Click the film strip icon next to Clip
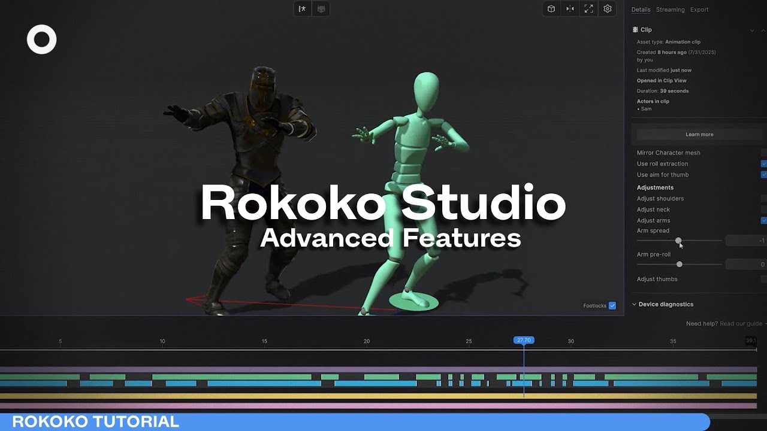 click(x=635, y=30)
